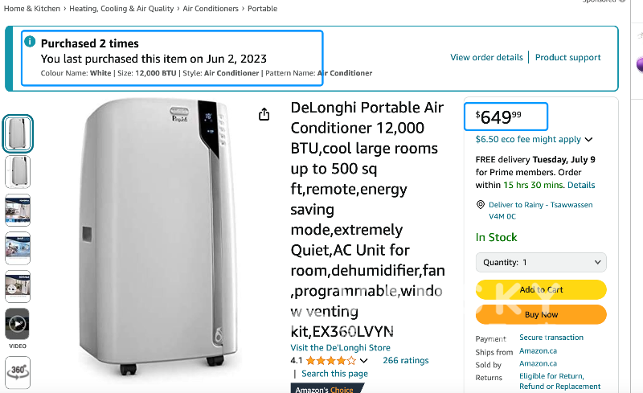The height and width of the screenshot is (393, 643).
Task: Click the info icon in purchase banner
Action: (30, 42)
